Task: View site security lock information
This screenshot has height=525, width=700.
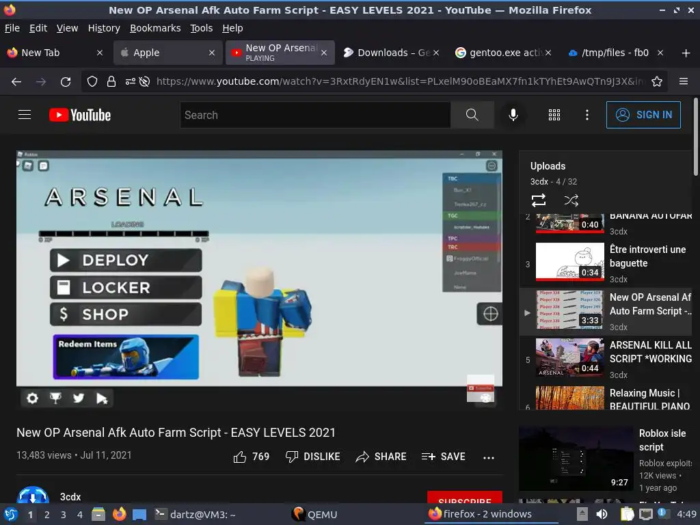Action: click(111, 82)
